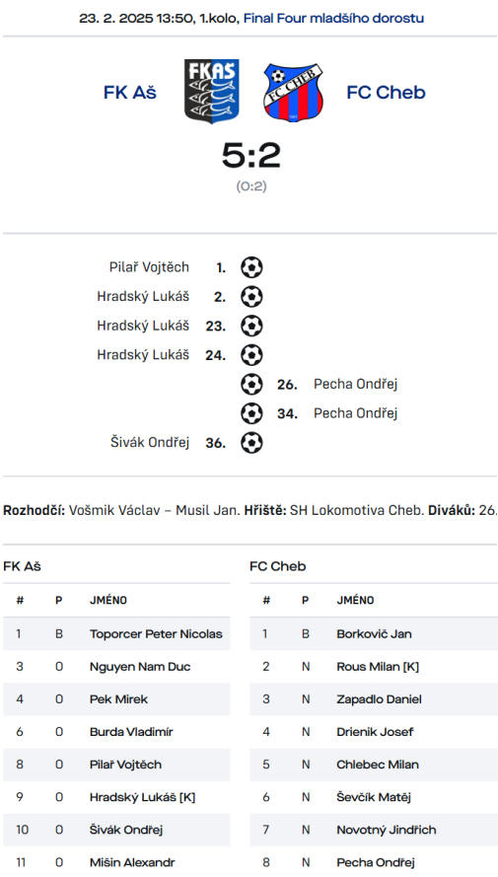Select Borkovič Jan in FC Cheb roster

pos(374,633)
